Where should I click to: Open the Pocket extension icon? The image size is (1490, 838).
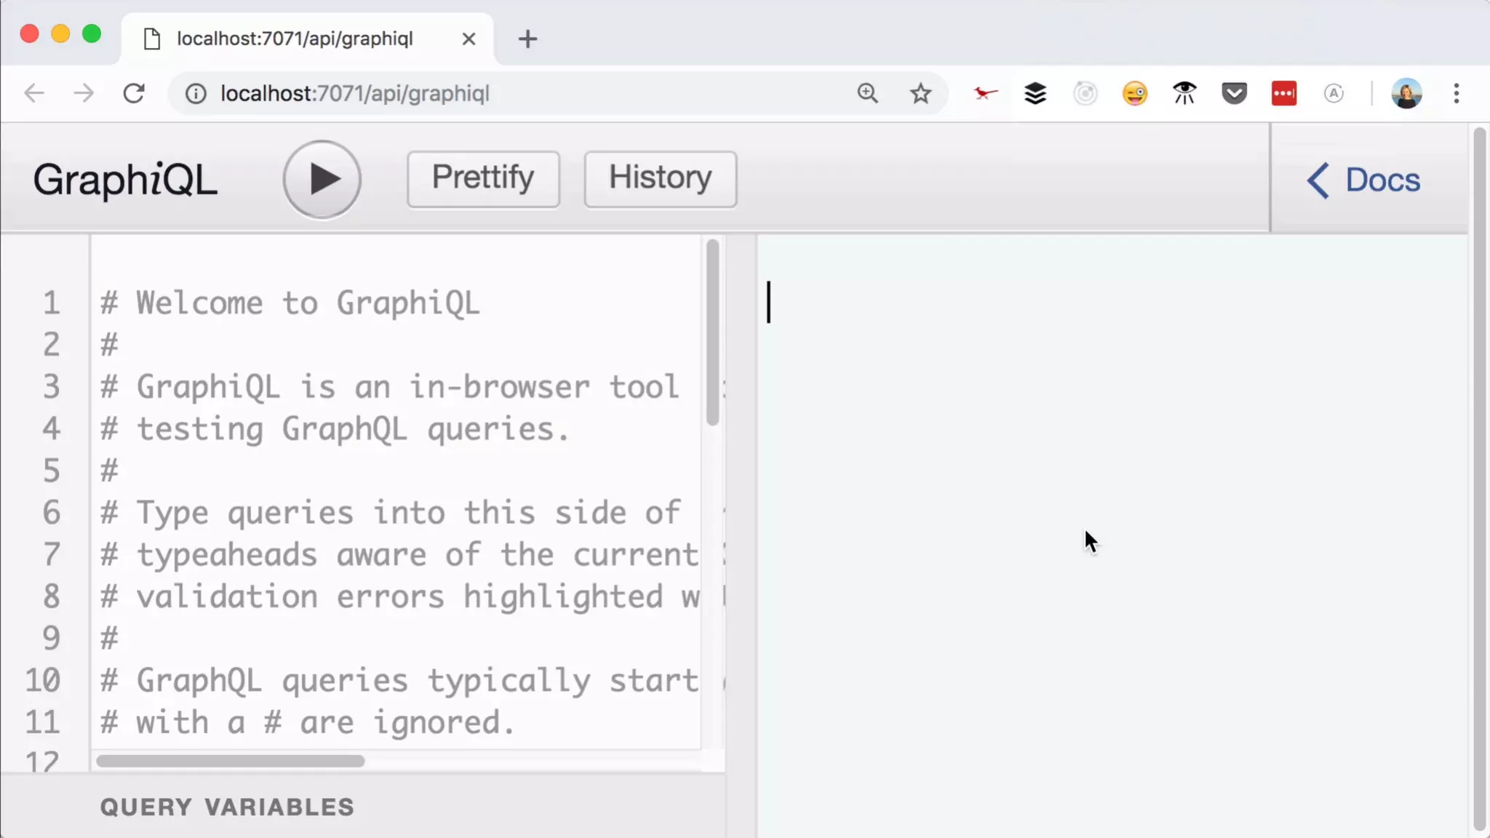(1234, 93)
